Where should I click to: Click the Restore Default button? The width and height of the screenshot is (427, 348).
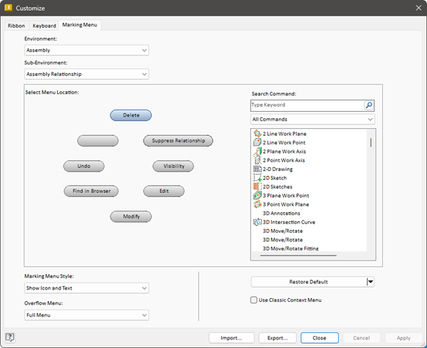coord(309,282)
